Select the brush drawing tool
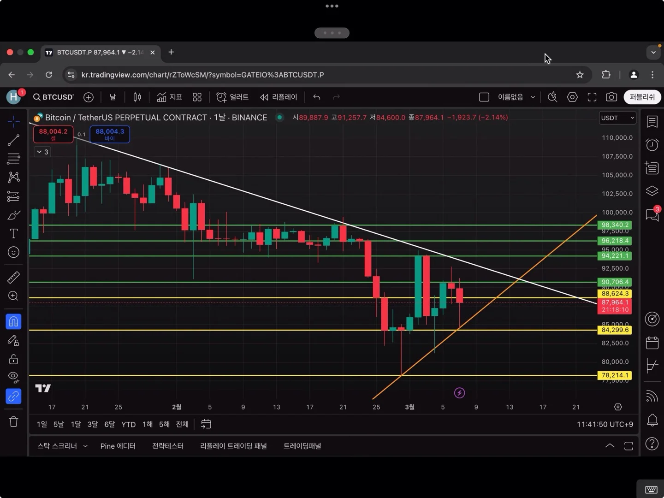664x498 pixels. coord(13,215)
